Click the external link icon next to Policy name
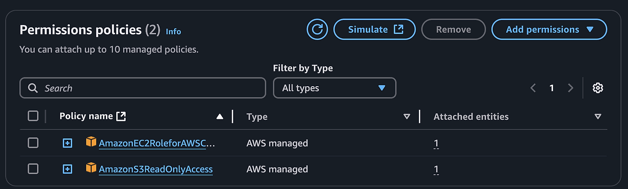Image resolution: width=628 pixels, height=189 pixels. [x=121, y=117]
